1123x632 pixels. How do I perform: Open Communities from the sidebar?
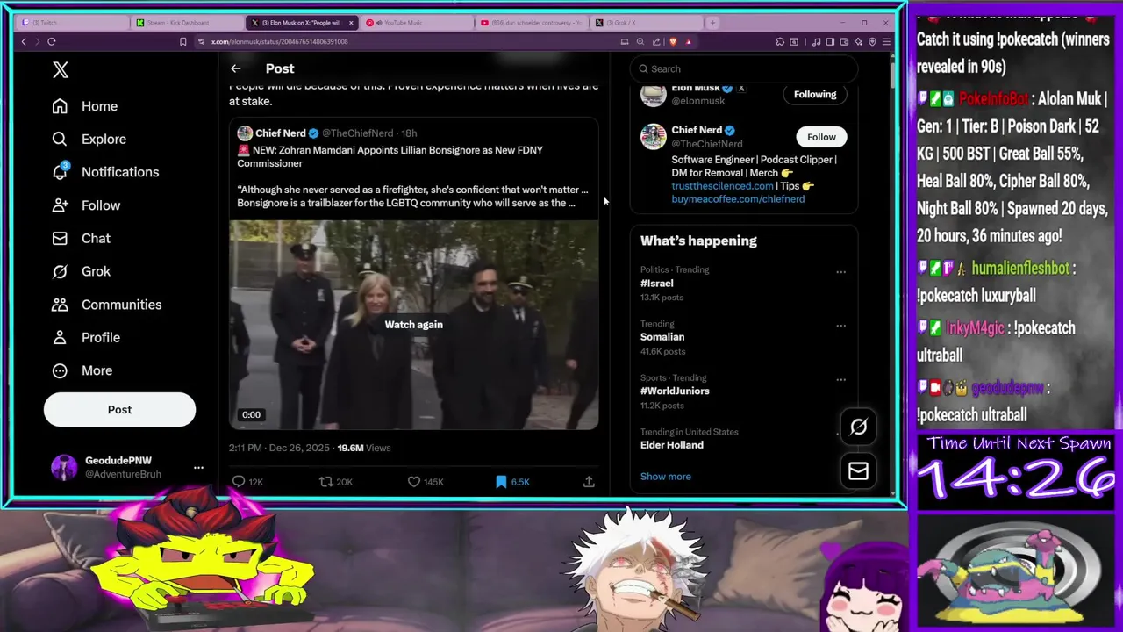pyautogui.click(x=106, y=305)
